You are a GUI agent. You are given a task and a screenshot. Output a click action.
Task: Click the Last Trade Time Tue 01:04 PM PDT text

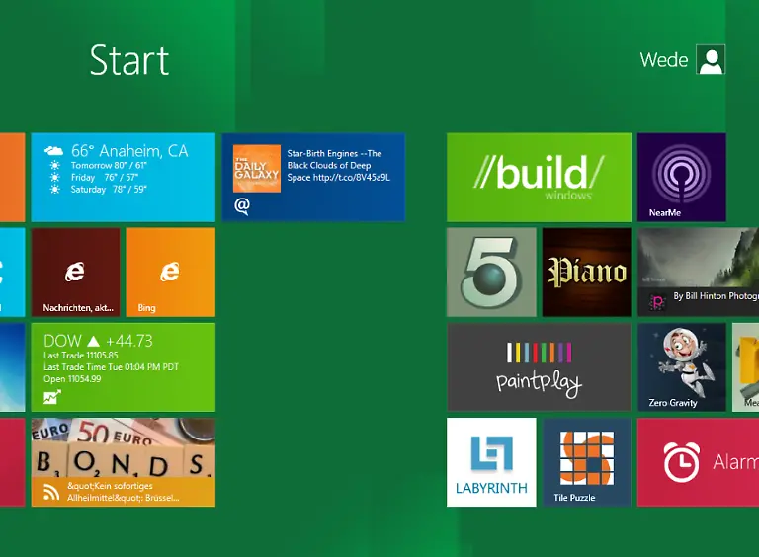[x=112, y=367]
